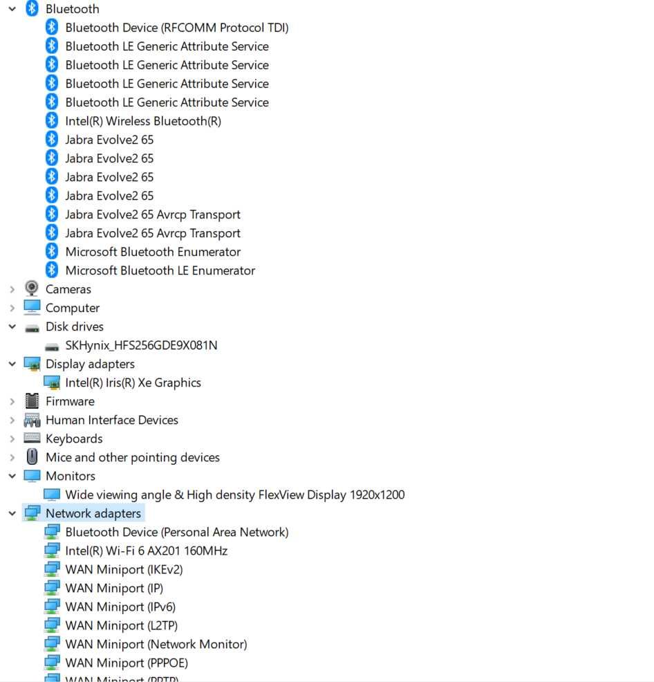Click the Network adapters category icon

32,513
